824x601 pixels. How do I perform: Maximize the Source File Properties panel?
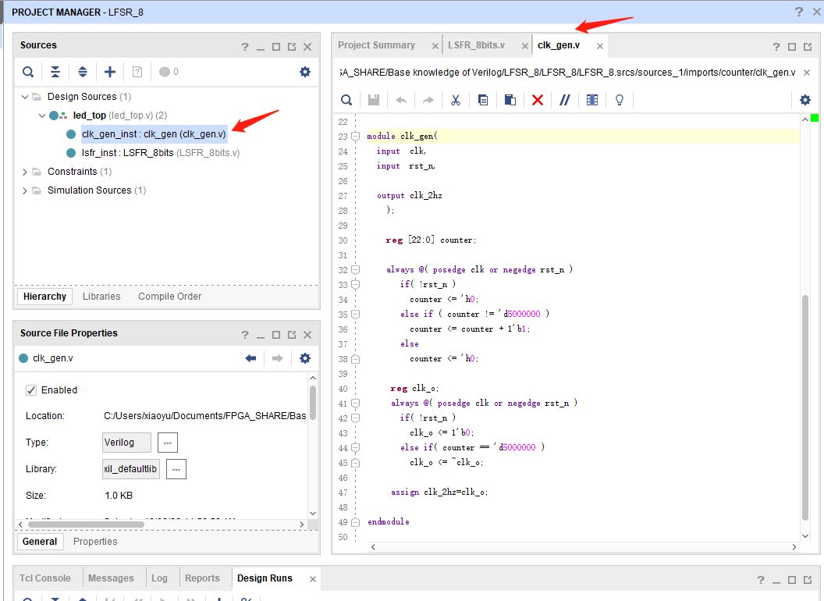276,335
